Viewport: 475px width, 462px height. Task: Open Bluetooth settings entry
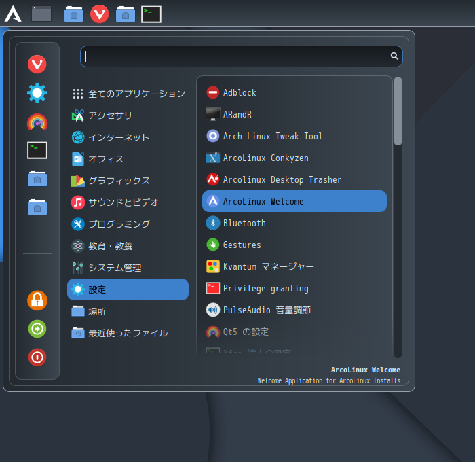[x=294, y=223]
